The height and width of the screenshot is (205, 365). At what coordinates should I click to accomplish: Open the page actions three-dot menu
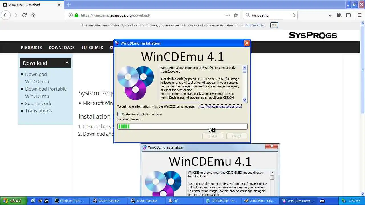click(228, 15)
